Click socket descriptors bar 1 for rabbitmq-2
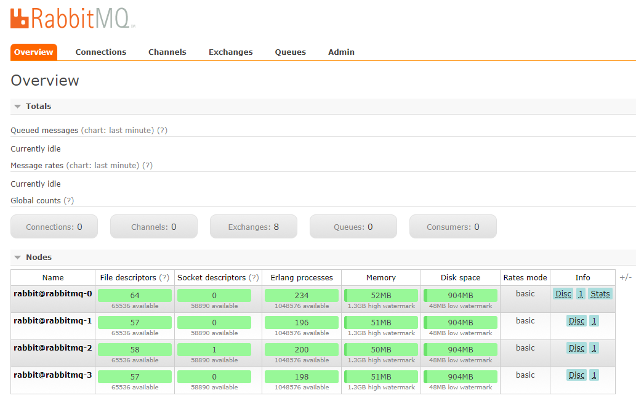 [214, 349]
